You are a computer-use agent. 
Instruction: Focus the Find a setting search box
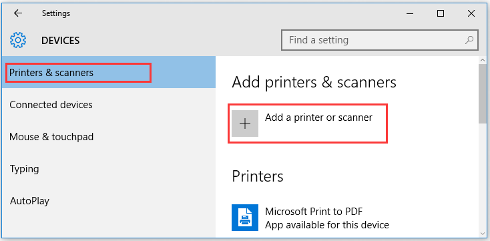point(380,40)
